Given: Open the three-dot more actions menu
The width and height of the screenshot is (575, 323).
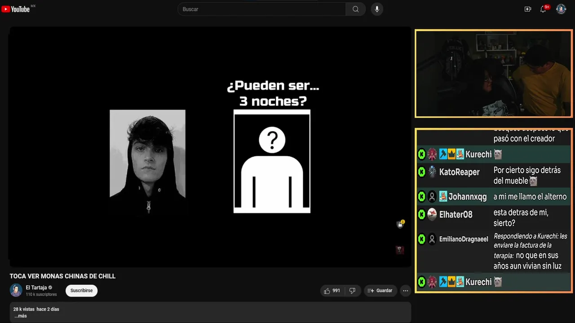Looking at the screenshot, I should [406, 291].
